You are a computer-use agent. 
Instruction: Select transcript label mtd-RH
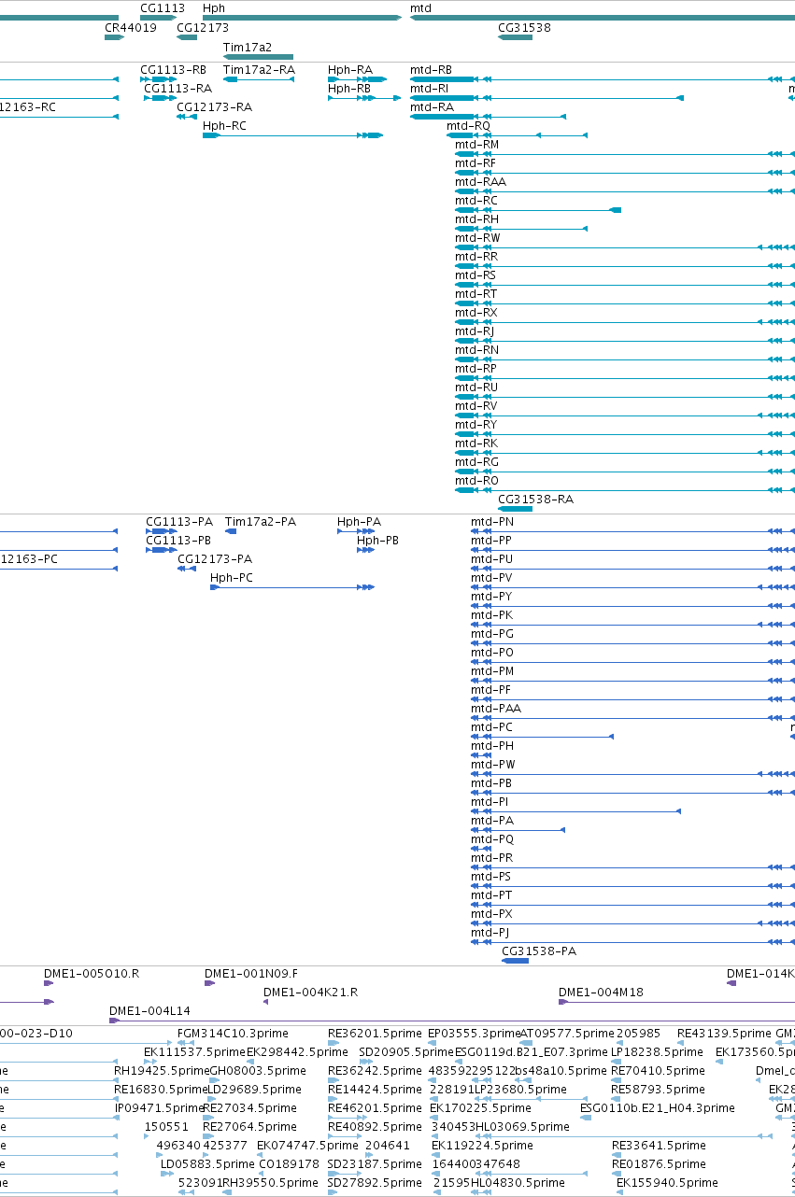(476, 219)
